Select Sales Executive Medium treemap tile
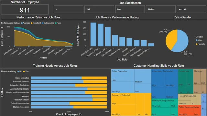The width and height of the screenshot is (207, 116). pyautogui.click(x=143, y=76)
